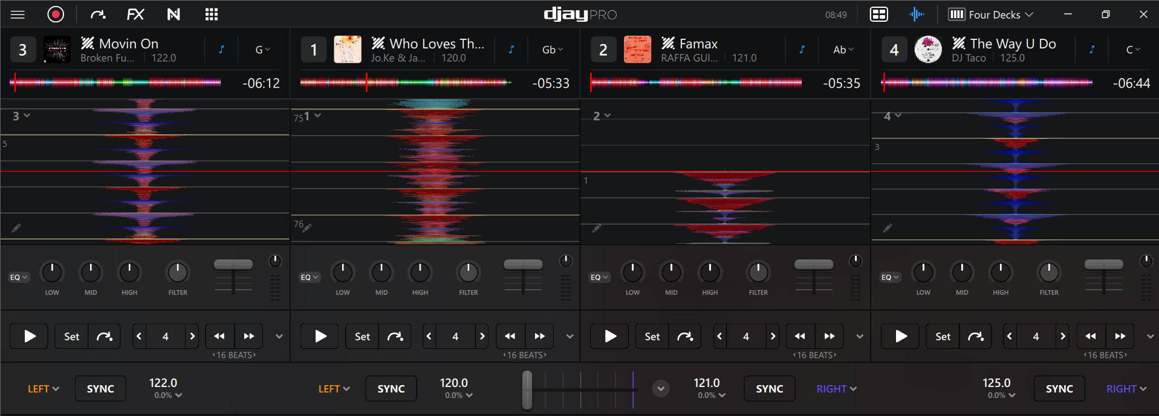Click jump-to-cue arrow on deck 4

[x=976, y=336]
